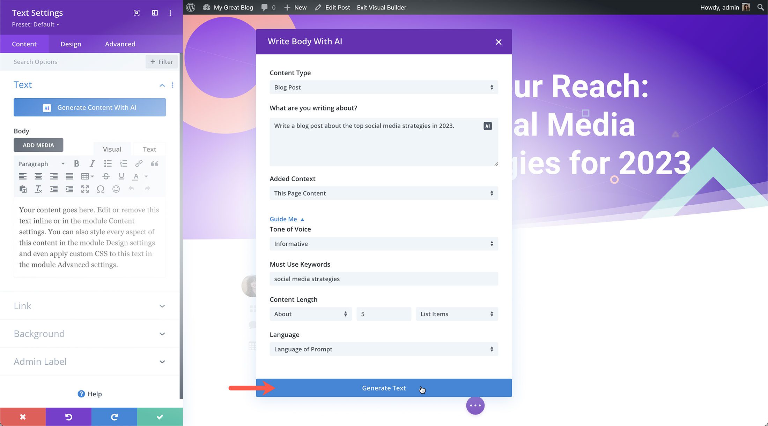Click the AI Generate Content With AI button
Viewport: 768px width, 426px height.
pyautogui.click(x=89, y=108)
